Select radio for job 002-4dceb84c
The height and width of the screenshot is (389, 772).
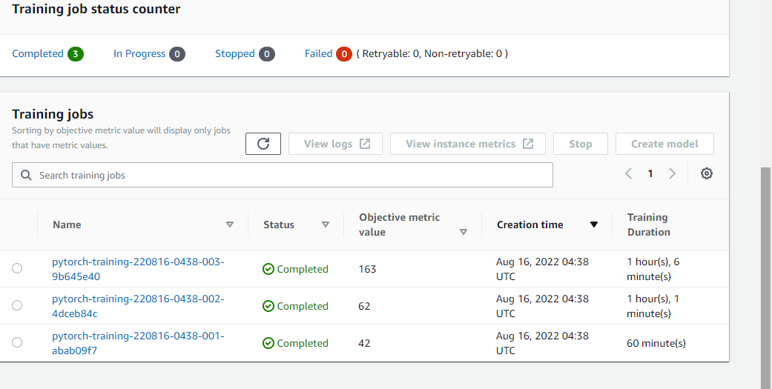[17, 305]
